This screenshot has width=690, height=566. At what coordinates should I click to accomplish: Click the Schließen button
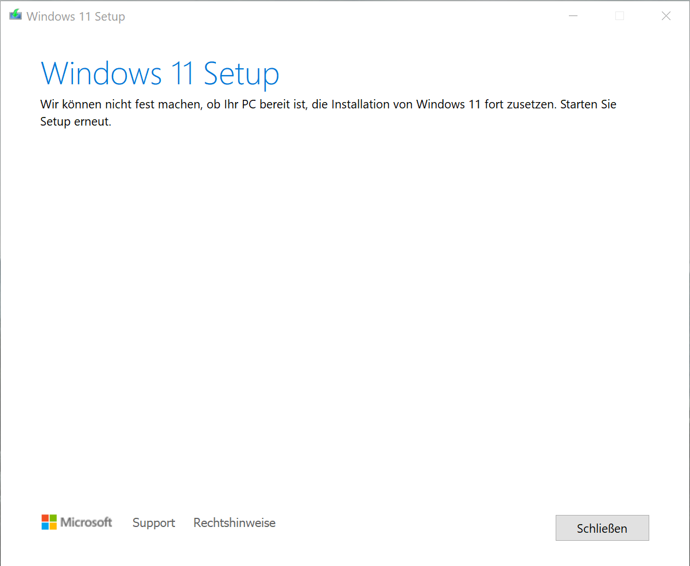coord(602,528)
